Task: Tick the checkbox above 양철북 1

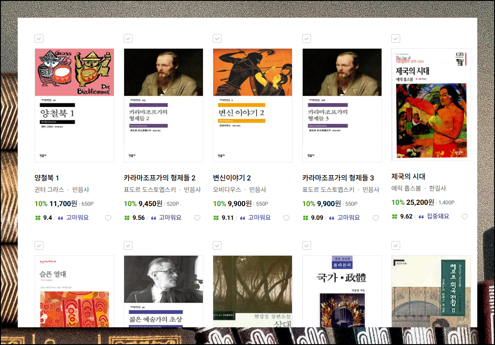Action: (39, 38)
